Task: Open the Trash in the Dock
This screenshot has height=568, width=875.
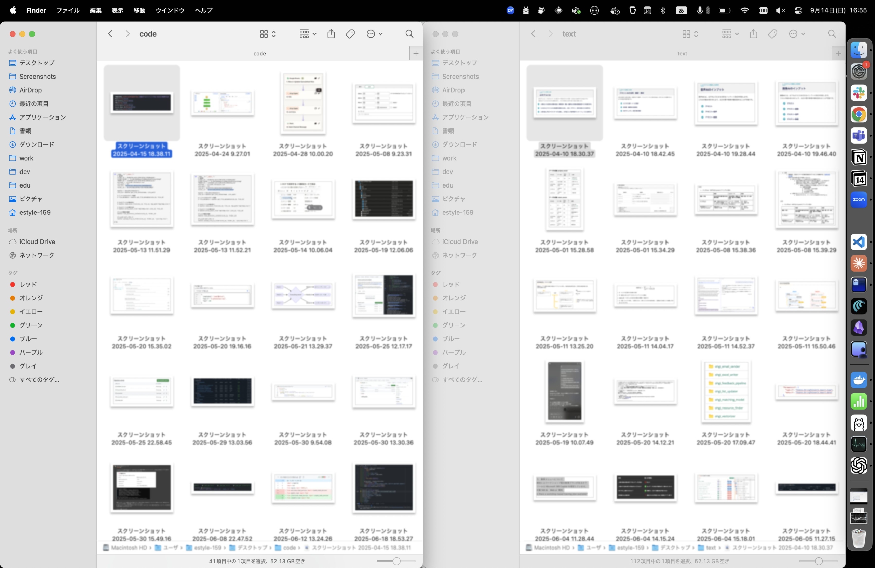Action: [x=859, y=539]
